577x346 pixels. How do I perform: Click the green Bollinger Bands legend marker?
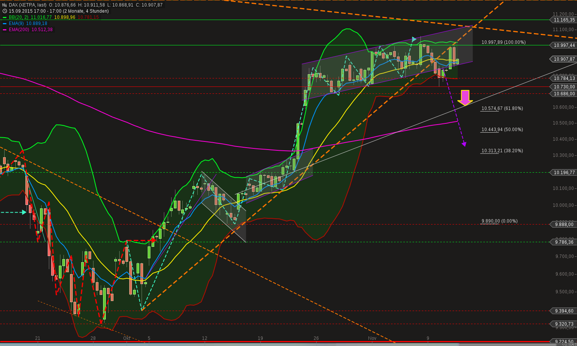point(5,17)
